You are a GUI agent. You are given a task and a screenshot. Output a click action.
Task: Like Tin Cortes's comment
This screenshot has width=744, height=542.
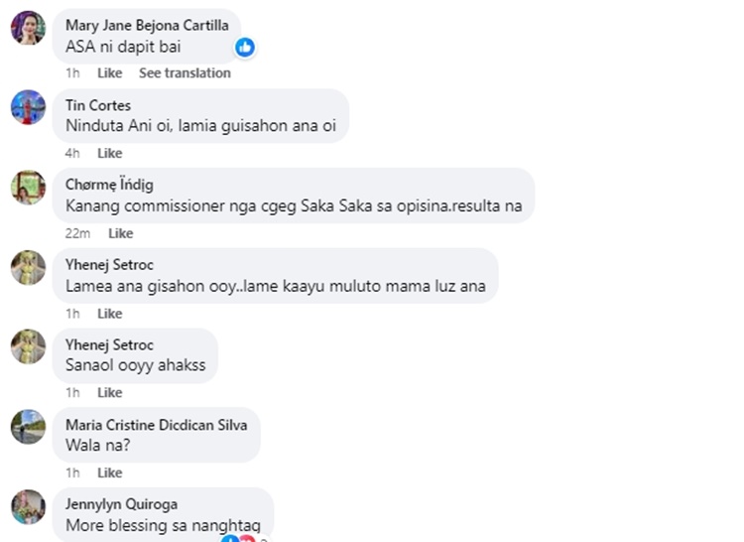(109, 153)
